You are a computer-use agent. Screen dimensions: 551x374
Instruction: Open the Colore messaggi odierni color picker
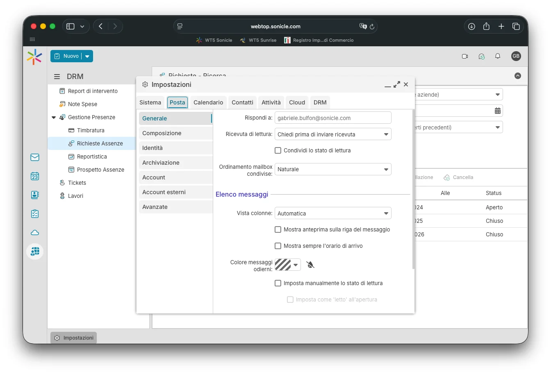click(x=287, y=265)
